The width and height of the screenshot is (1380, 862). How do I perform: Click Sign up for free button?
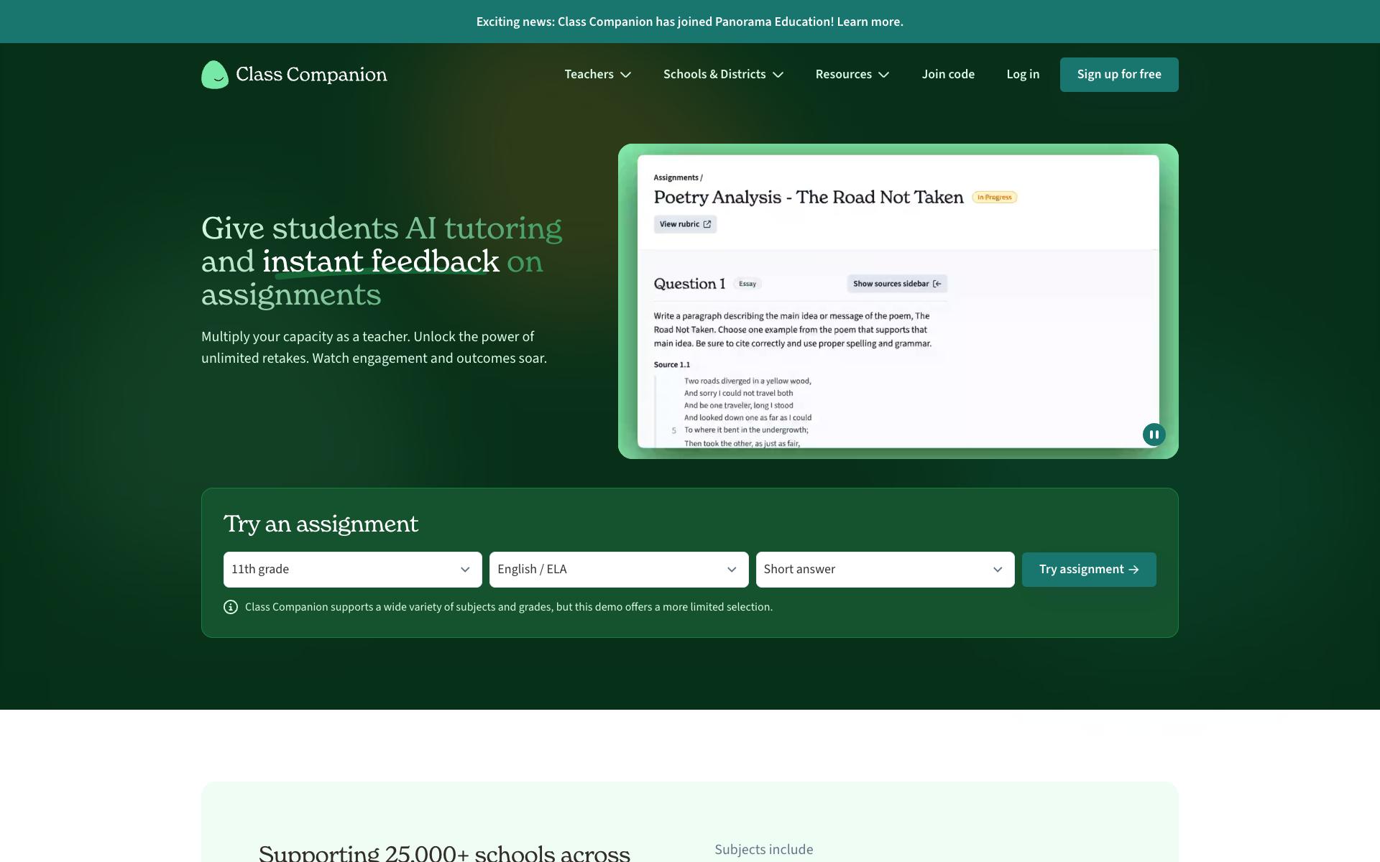click(1119, 75)
